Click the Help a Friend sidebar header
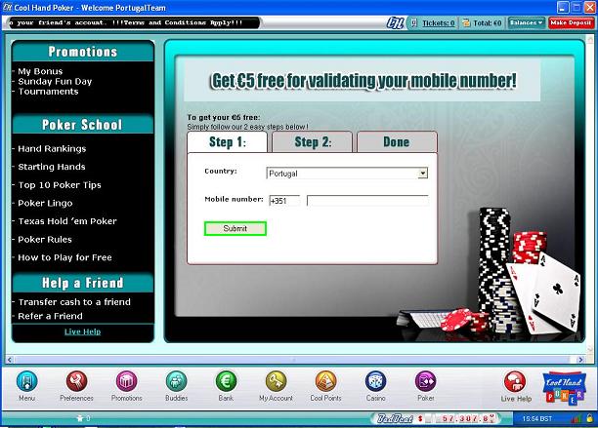Viewport: 598px width, 428px height. click(x=83, y=283)
